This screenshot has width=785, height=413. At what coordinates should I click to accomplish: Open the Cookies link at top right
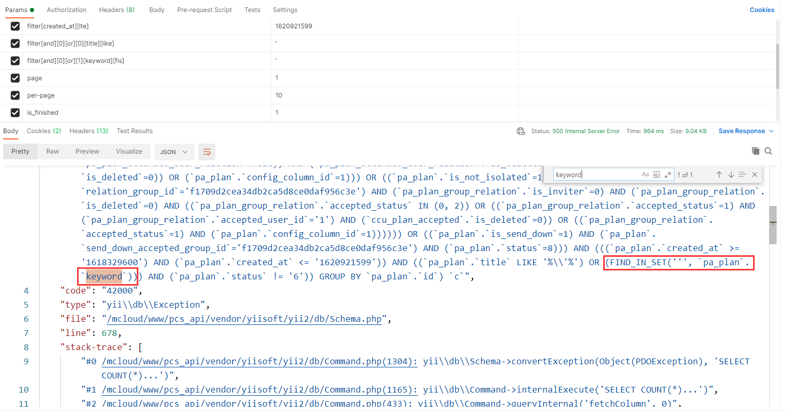(761, 10)
